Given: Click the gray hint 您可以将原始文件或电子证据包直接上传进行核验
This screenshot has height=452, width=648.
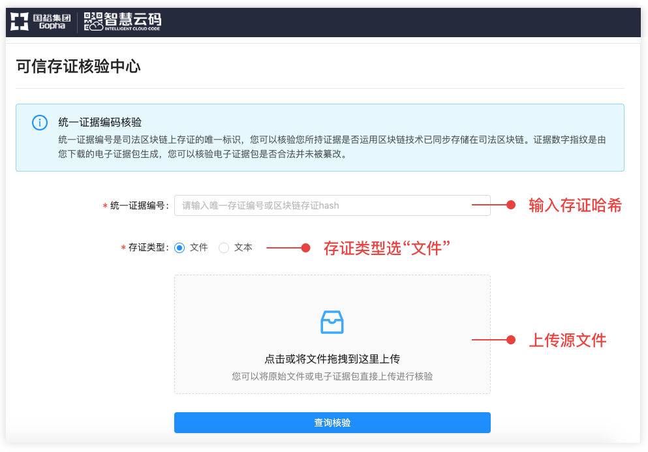Looking at the screenshot, I should coord(332,376).
